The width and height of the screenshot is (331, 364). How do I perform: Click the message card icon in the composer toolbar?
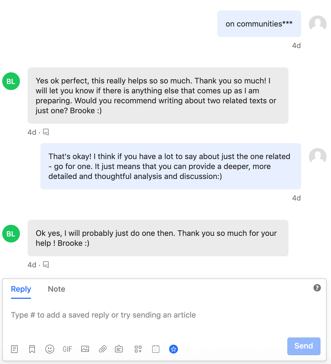(119, 349)
